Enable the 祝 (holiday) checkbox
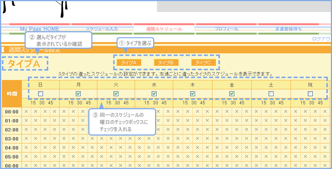This screenshot has width=332, height=169. [310, 94]
